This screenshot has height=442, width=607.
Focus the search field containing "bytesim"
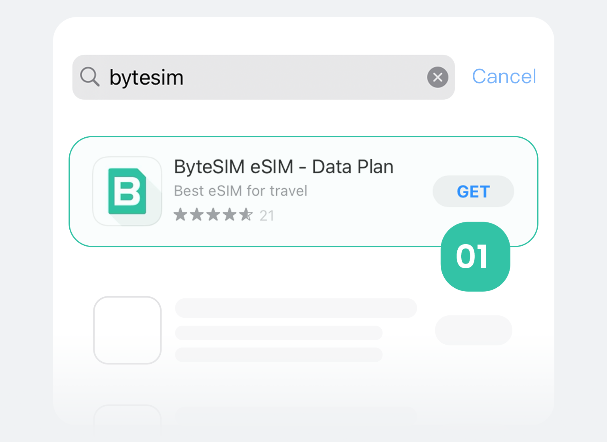click(x=261, y=77)
